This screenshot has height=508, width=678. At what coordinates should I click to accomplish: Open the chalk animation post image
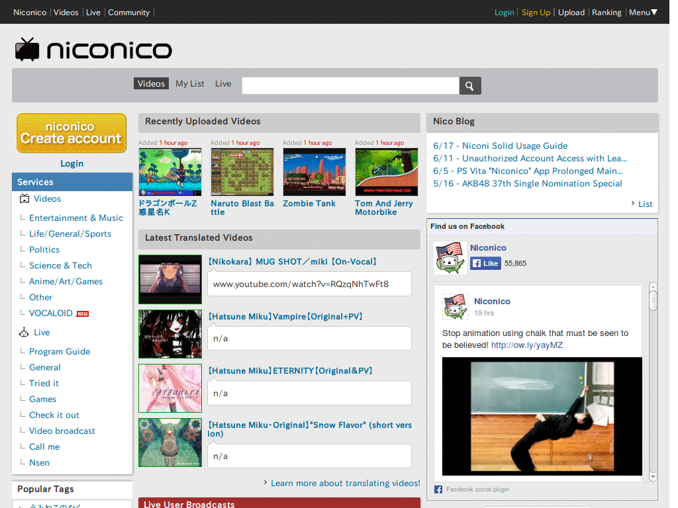pos(542,417)
